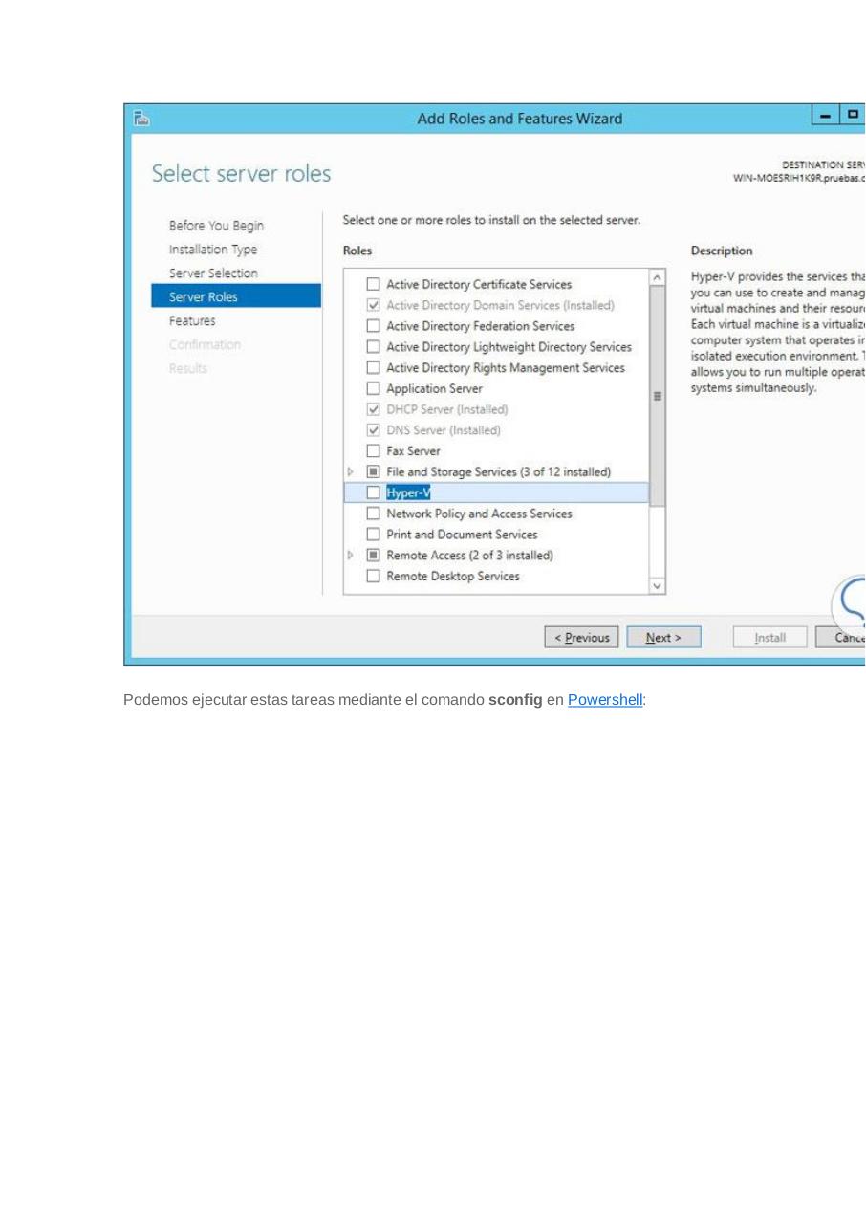Check the Hyper-V role checkbox
The height and width of the screenshot is (1224, 866).
tap(374, 493)
